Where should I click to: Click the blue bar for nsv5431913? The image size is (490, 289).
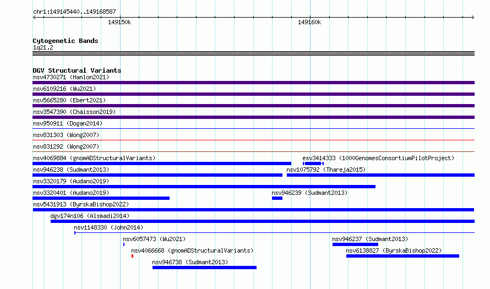tap(253, 210)
